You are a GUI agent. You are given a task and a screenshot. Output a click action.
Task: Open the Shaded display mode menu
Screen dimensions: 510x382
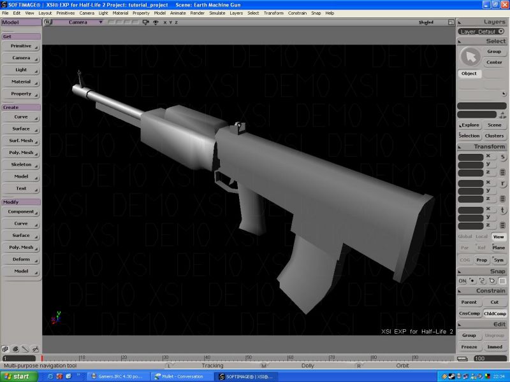point(426,22)
